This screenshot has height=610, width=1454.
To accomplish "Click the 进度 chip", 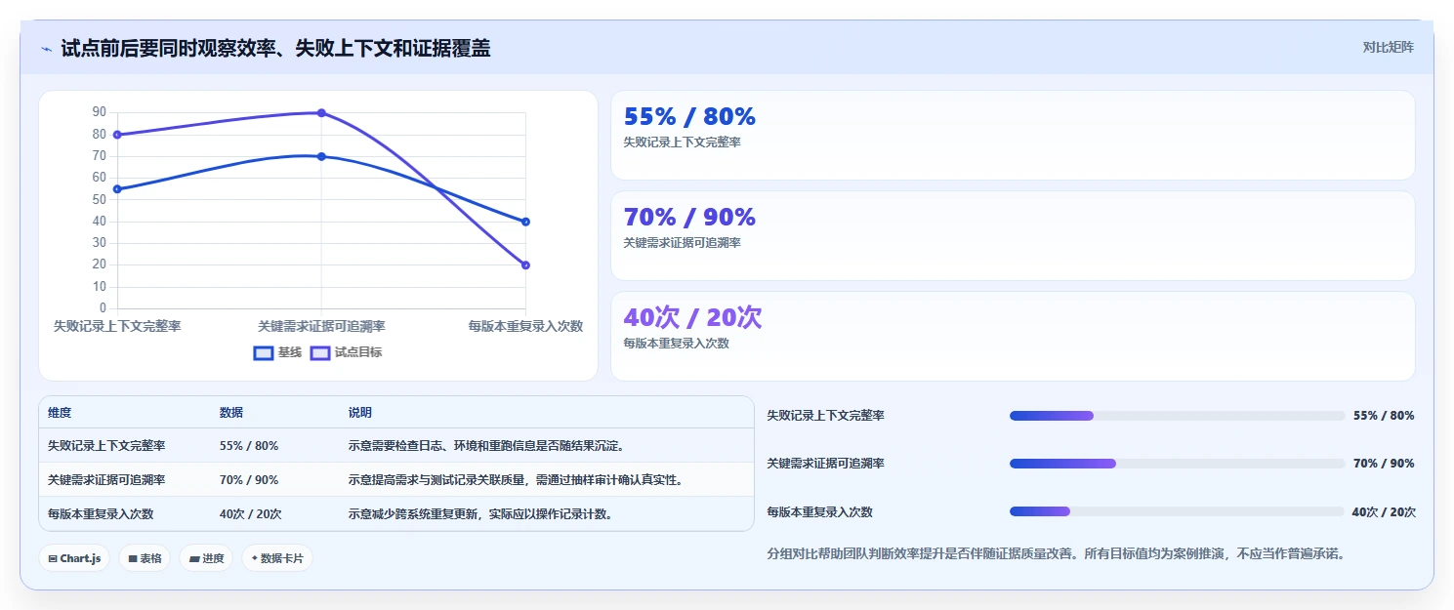I will pyautogui.click(x=206, y=558).
